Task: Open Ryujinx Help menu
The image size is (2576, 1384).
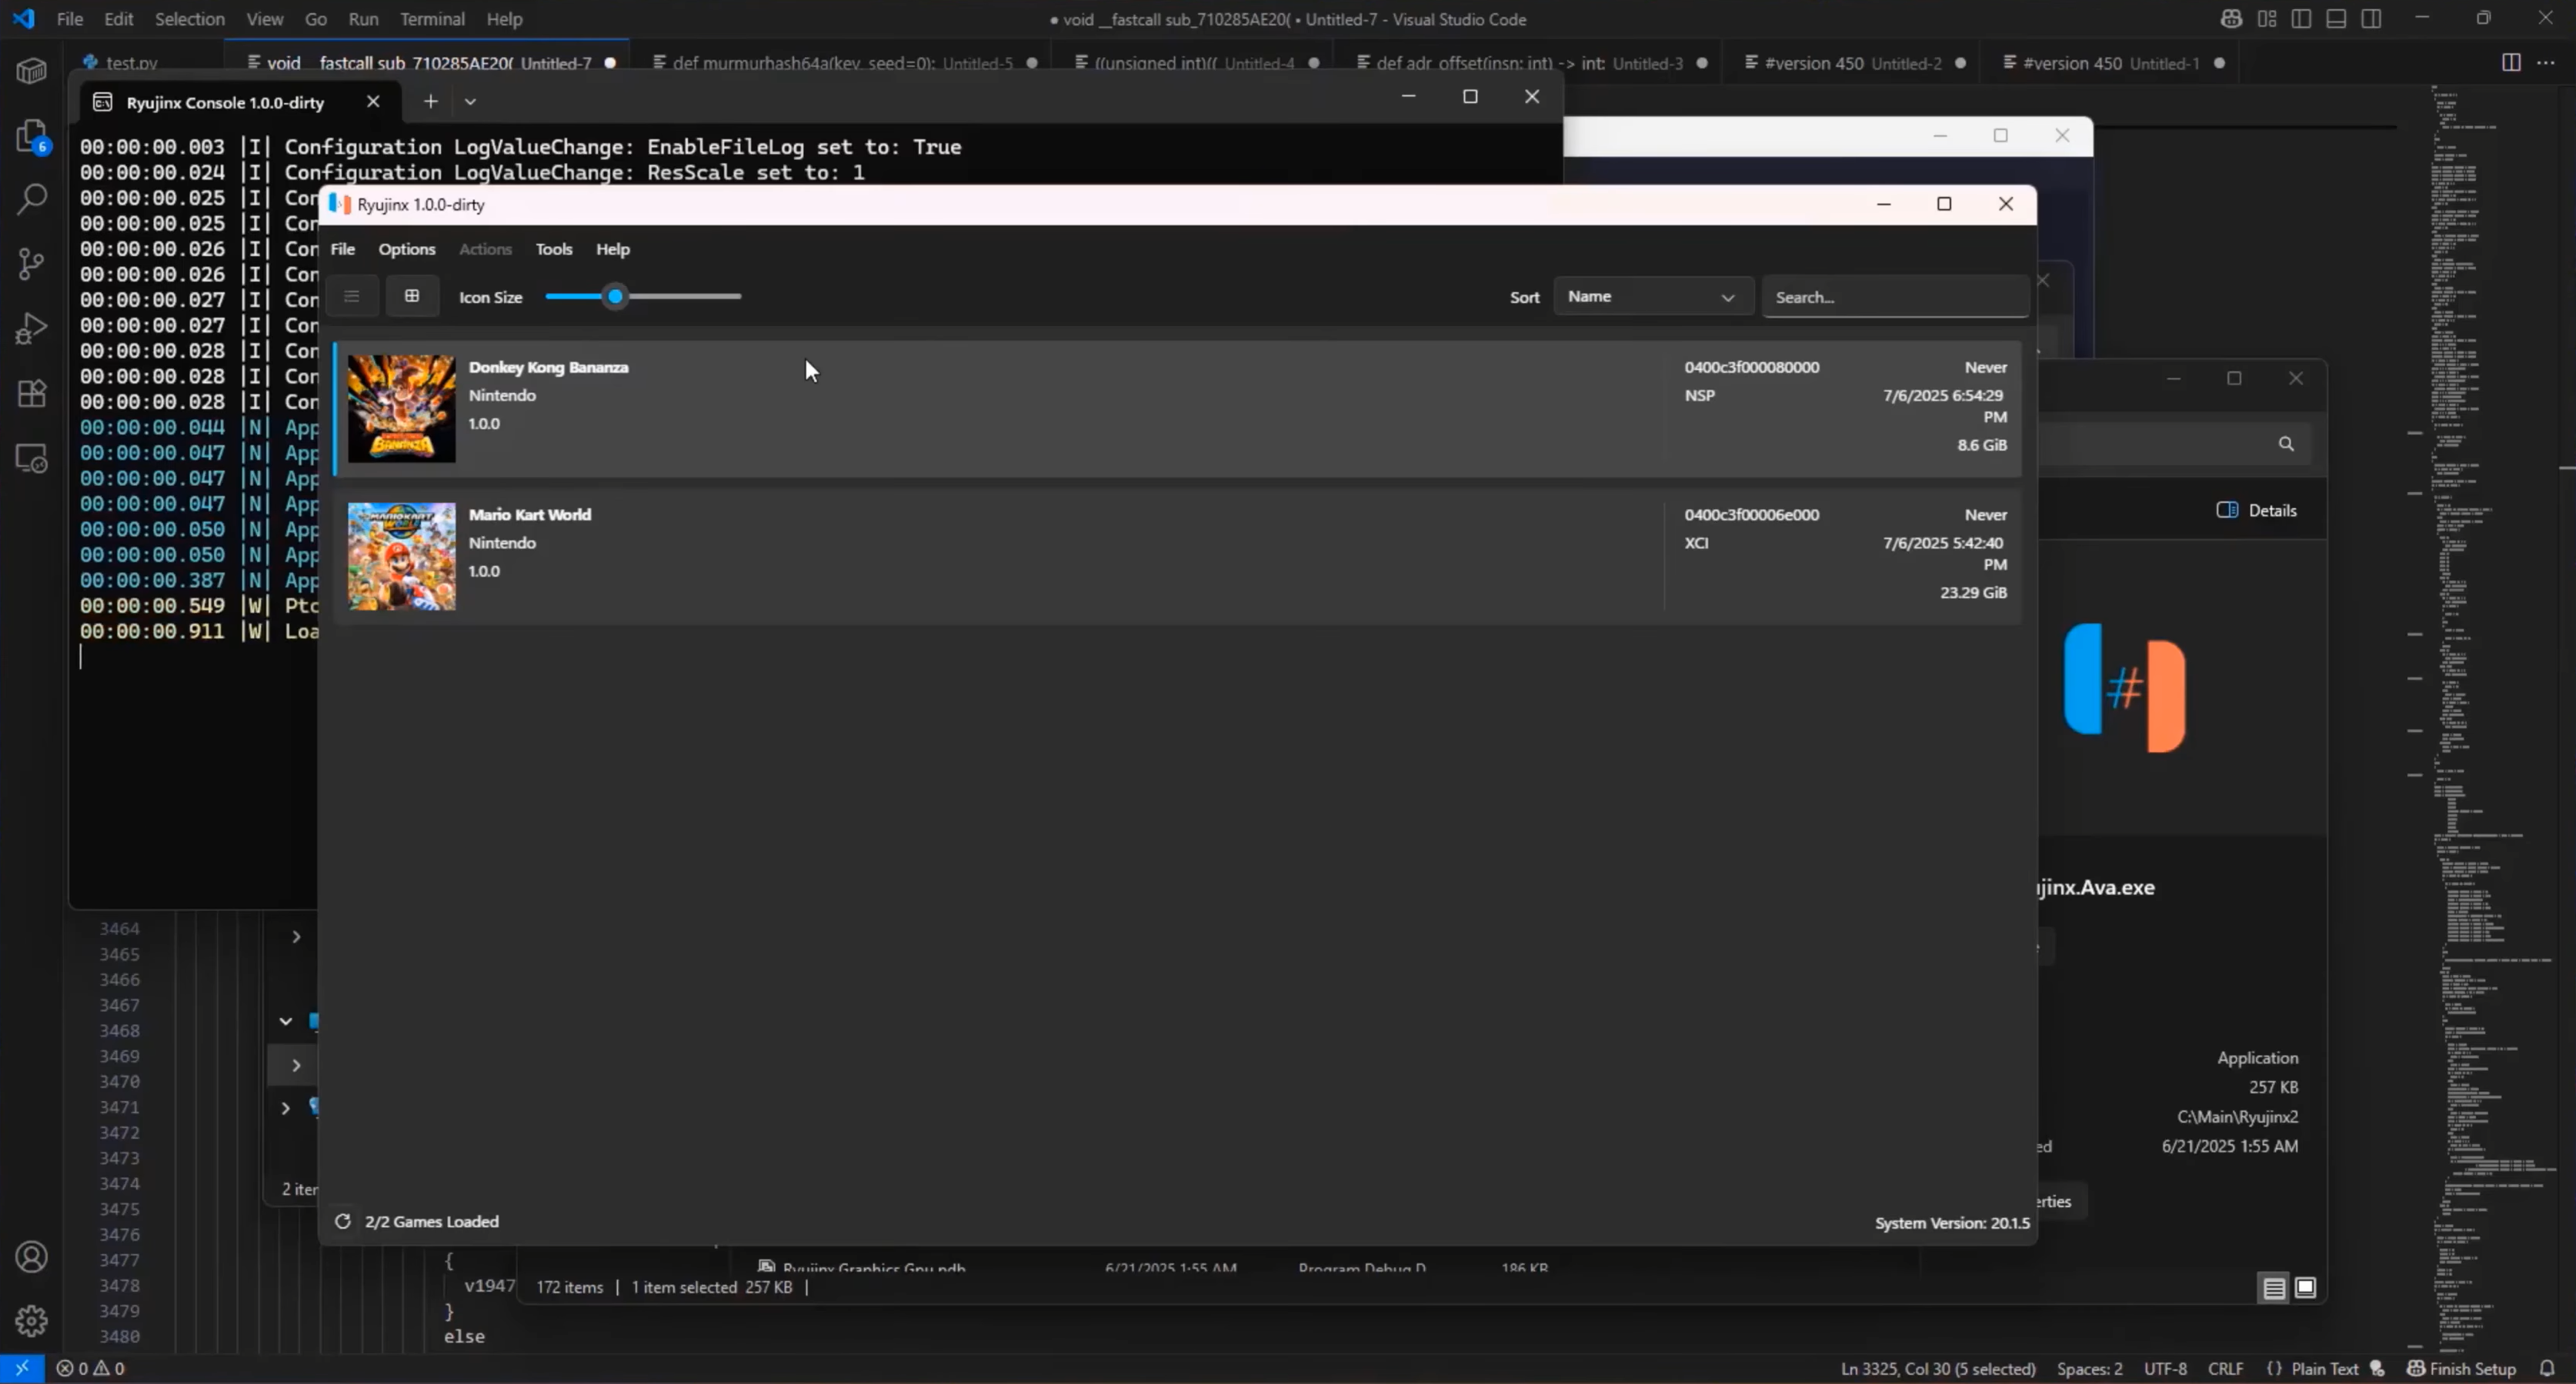Action: 613,249
